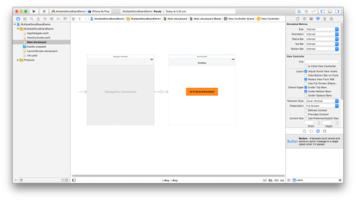The width and height of the screenshot is (356, 201).
Task: Open the Align constraints popup
Action: pyautogui.click(x=270, y=180)
